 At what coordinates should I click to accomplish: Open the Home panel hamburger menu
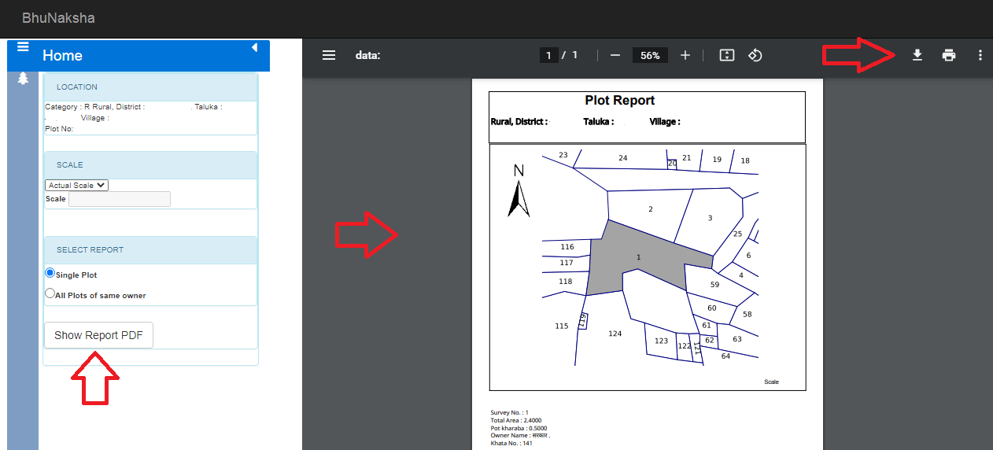click(22, 47)
